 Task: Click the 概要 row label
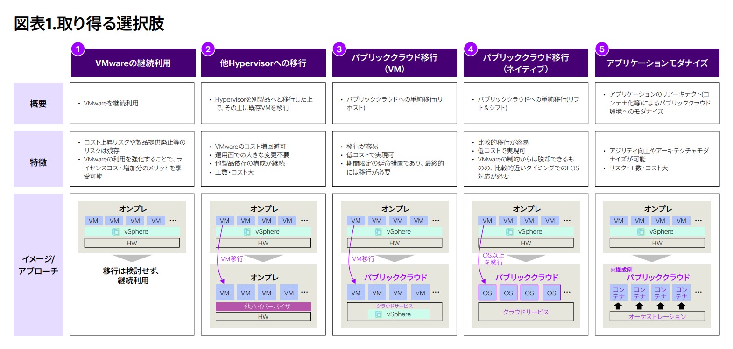38,104
